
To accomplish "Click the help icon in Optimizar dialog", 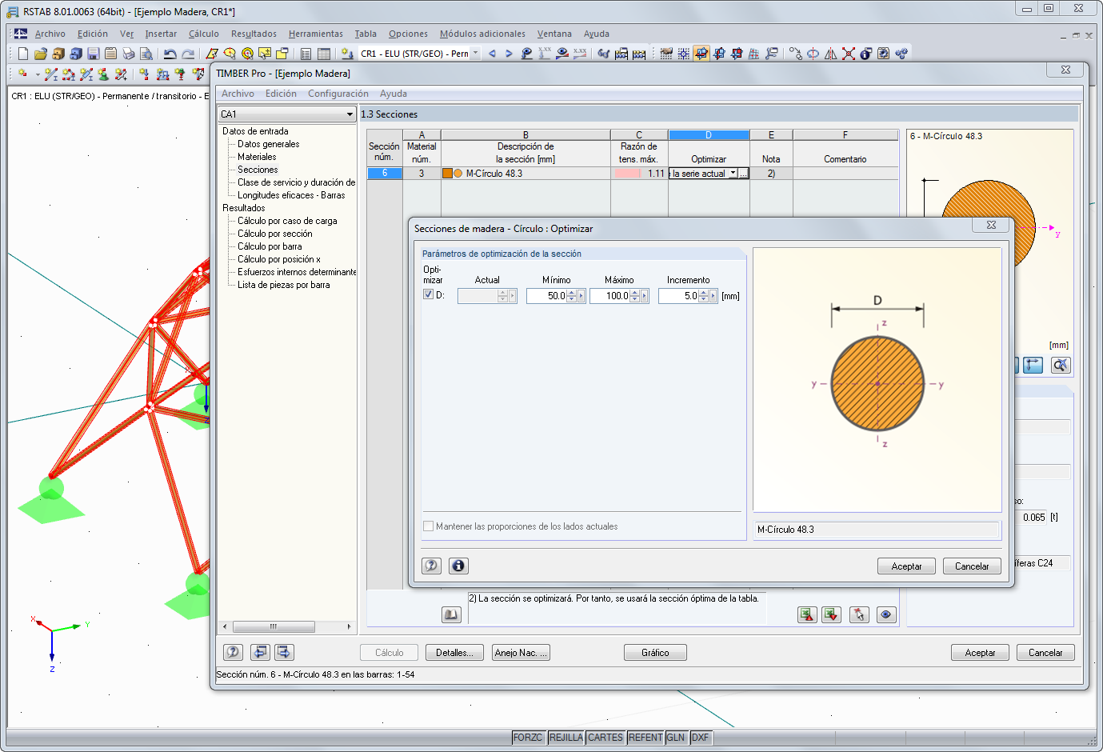I will pos(431,566).
